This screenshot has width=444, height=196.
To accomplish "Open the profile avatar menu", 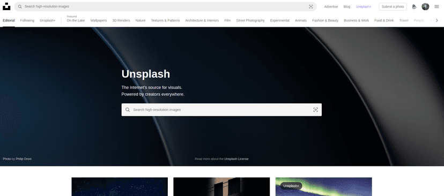I will click(x=425, y=6).
